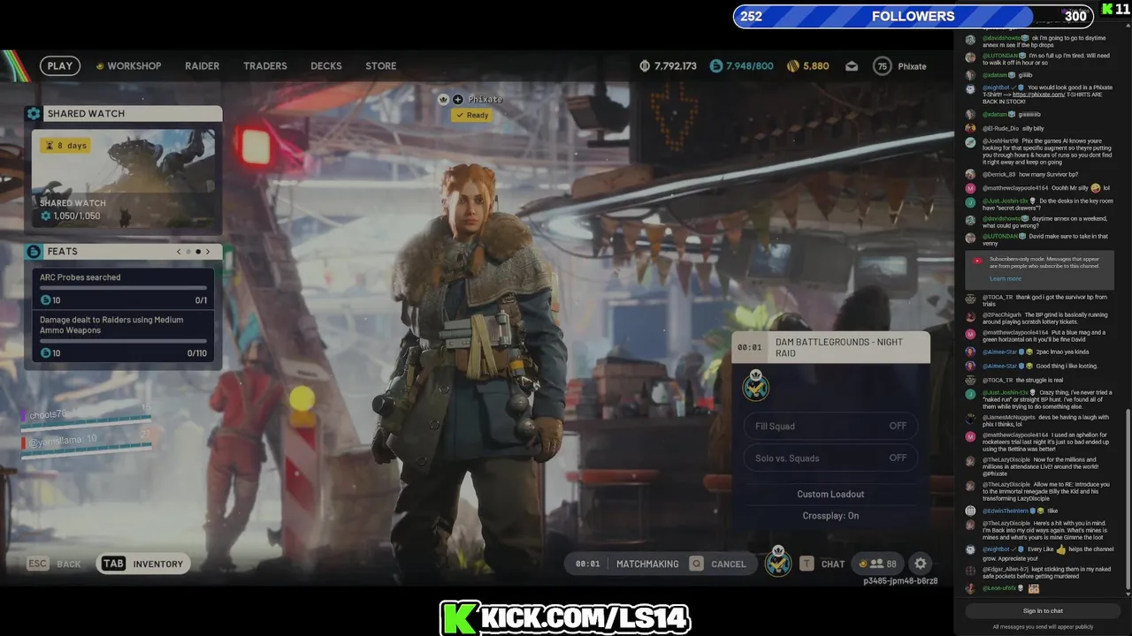
Task: Open the STORE tab
Action: click(x=381, y=66)
